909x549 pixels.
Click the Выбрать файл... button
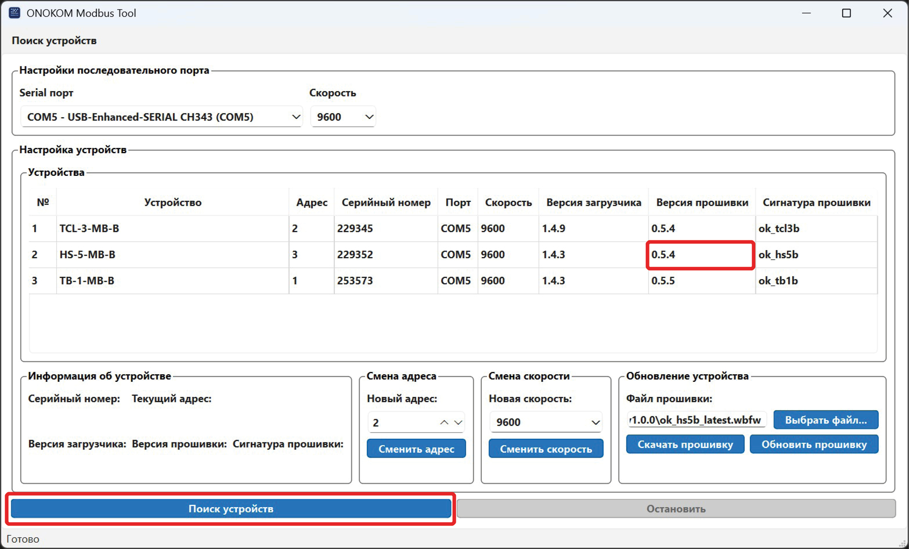825,420
